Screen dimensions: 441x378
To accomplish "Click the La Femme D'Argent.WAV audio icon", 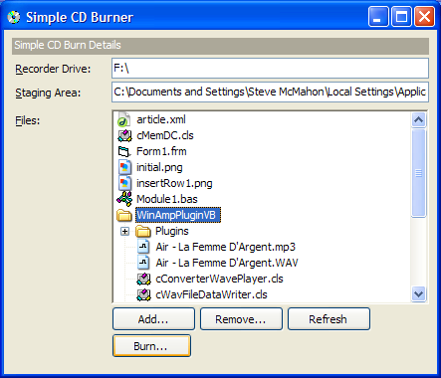I will [143, 263].
